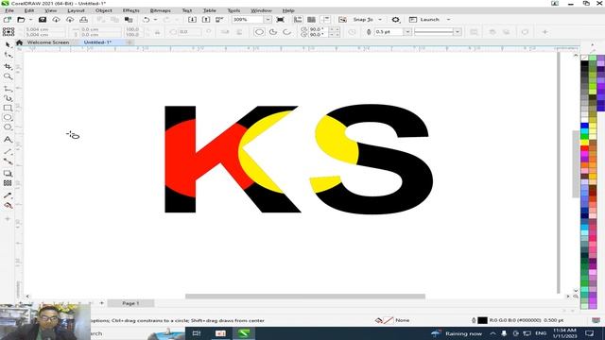Image resolution: width=605 pixels, height=340 pixels.
Task: Click the horizontal scrollbar thumb
Action: click(x=305, y=297)
